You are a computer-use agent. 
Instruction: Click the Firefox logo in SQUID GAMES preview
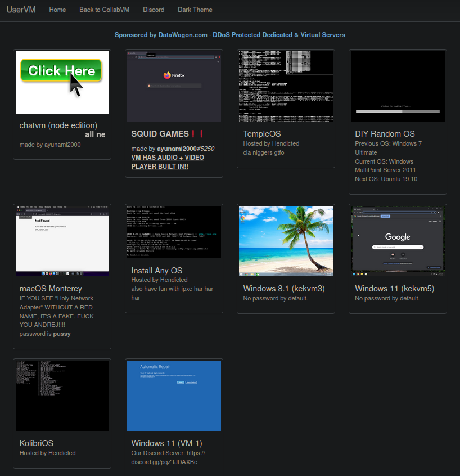(x=167, y=75)
